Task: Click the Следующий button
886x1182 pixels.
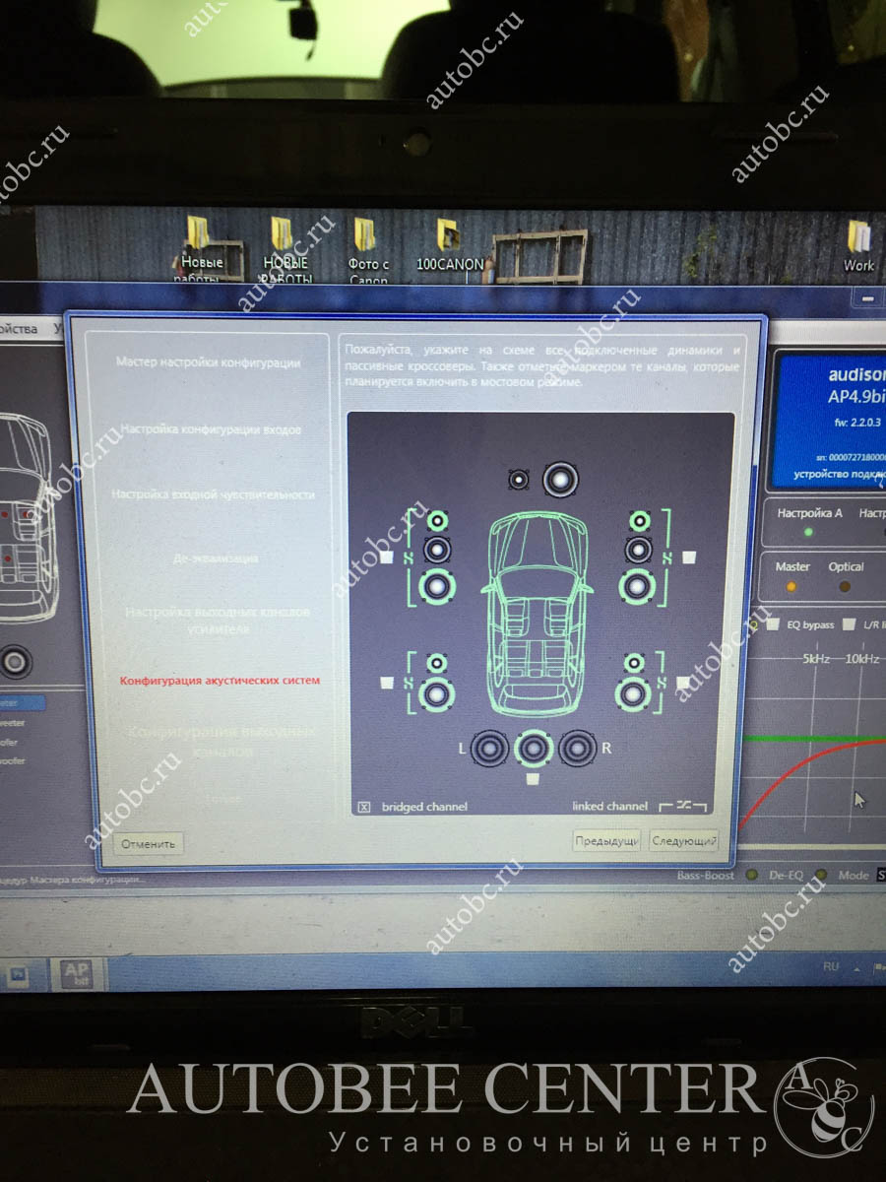Action: click(684, 841)
